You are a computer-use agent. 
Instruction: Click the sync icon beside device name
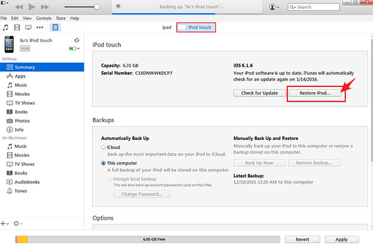pyautogui.click(x=77, y=40)
